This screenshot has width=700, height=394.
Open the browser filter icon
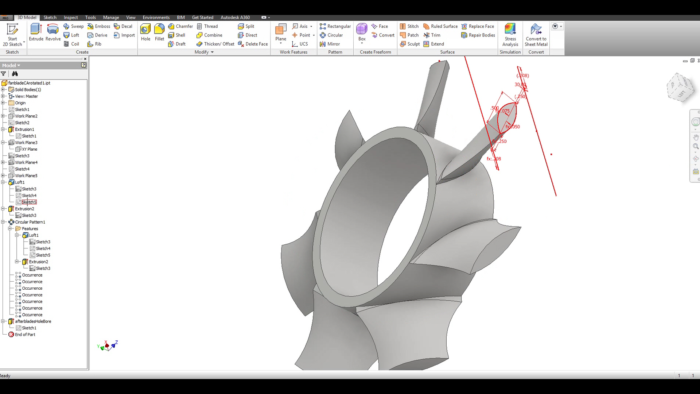click(x=4, y=74)
